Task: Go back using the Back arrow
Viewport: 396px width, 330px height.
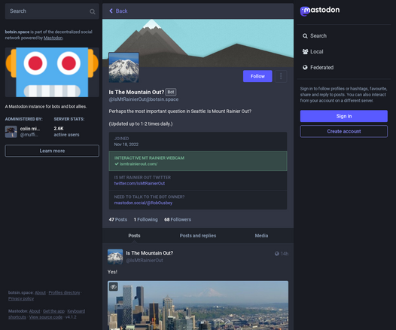Action: coord(118,11)
